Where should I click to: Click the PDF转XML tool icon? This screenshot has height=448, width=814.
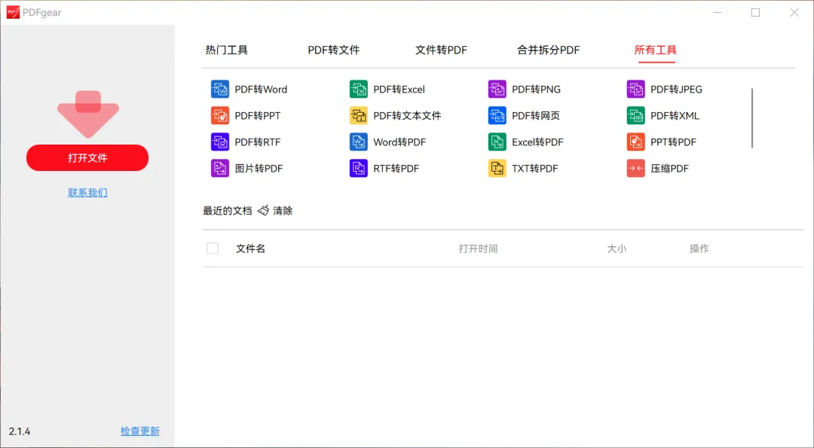(x=636, y=116)
